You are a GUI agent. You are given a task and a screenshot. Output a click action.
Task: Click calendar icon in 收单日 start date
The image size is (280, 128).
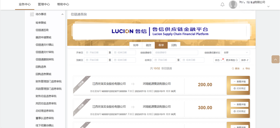155,60
